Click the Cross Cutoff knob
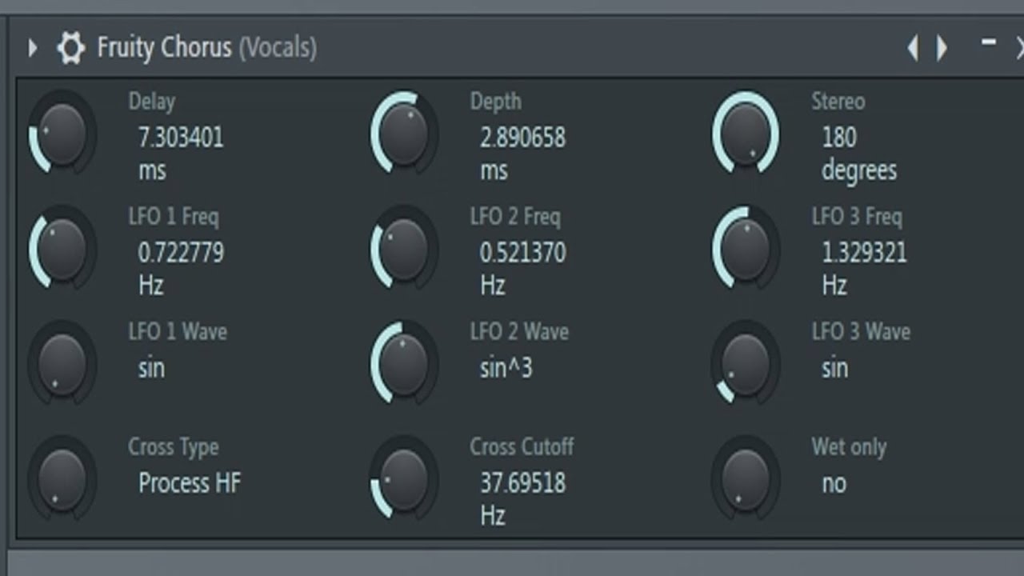Screen dimensions: 1024x576 404,480
